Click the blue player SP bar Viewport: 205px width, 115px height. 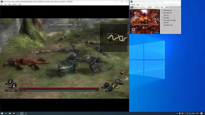point(61,90)
